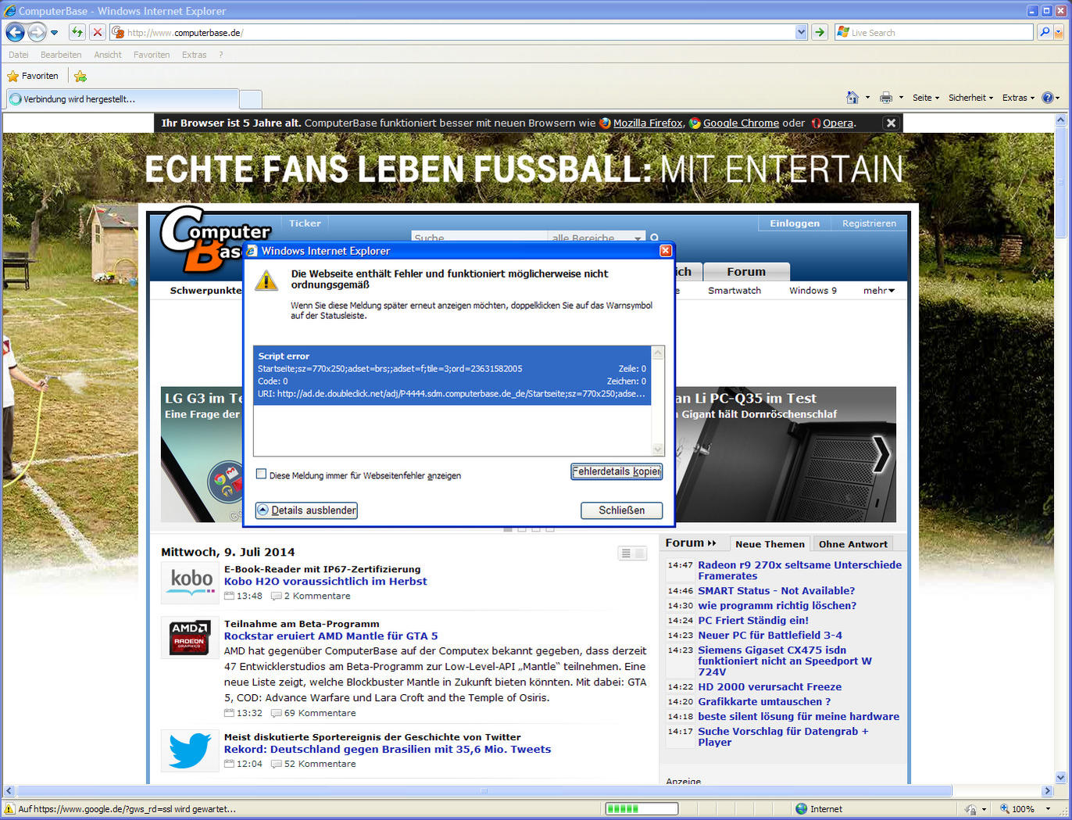Select the 'Verbindung wird hergestellt...' browser tab

[x=122, y=99]
